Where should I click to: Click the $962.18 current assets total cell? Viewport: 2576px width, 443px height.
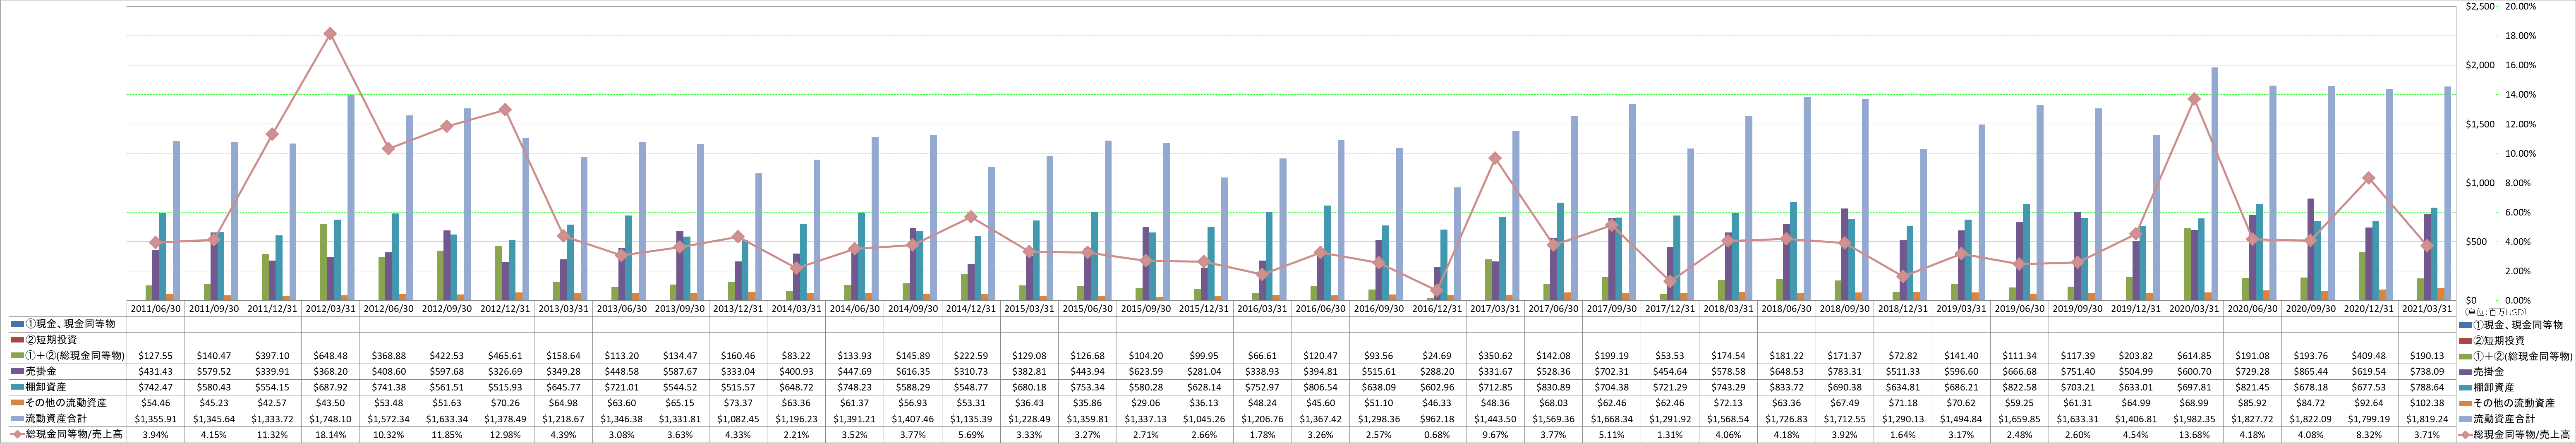(1437, 419)
